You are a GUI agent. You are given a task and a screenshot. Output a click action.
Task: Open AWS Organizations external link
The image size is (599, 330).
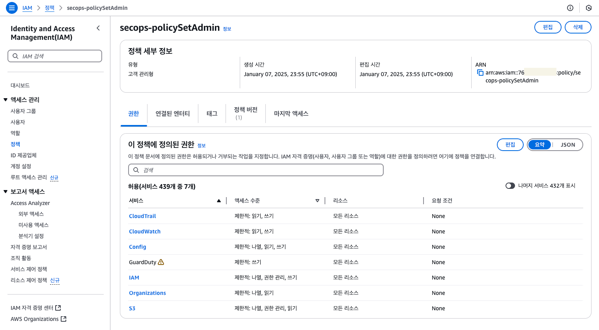pos(39,319)
